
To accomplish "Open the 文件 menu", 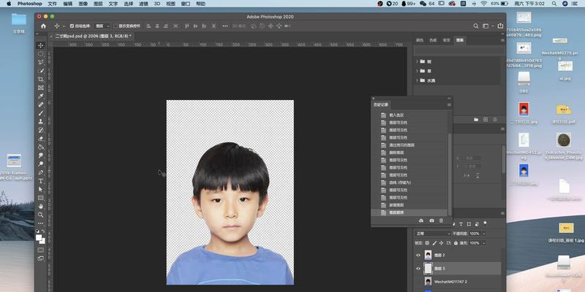I will (53, 4).
